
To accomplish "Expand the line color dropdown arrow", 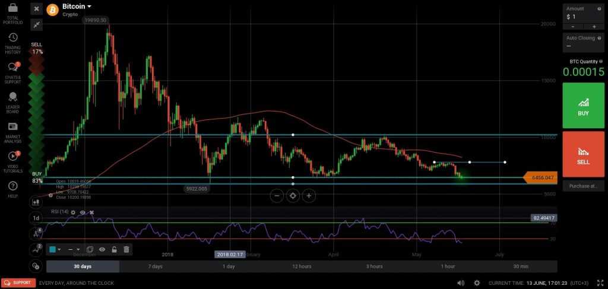I will pyautogui.click(x=59, y=250).
